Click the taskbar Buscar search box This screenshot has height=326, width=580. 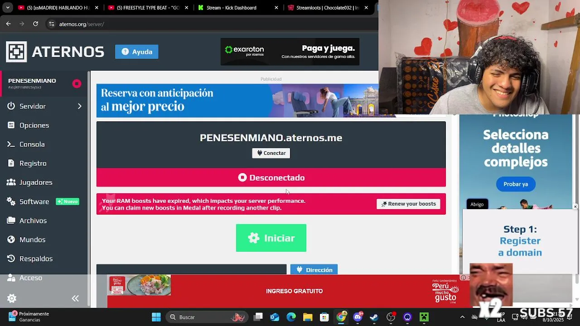tap(207, 317)
